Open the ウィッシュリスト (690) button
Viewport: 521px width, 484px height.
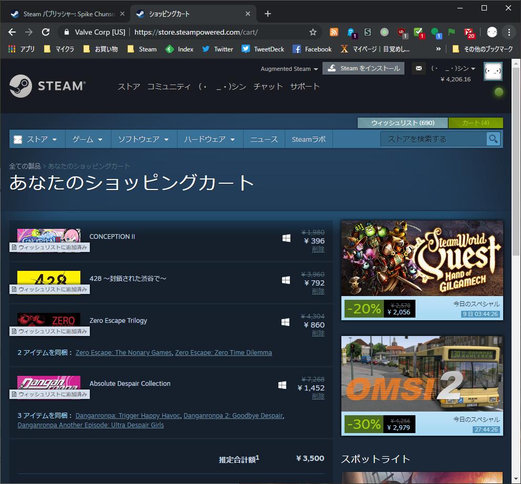[x=403, y=123]
